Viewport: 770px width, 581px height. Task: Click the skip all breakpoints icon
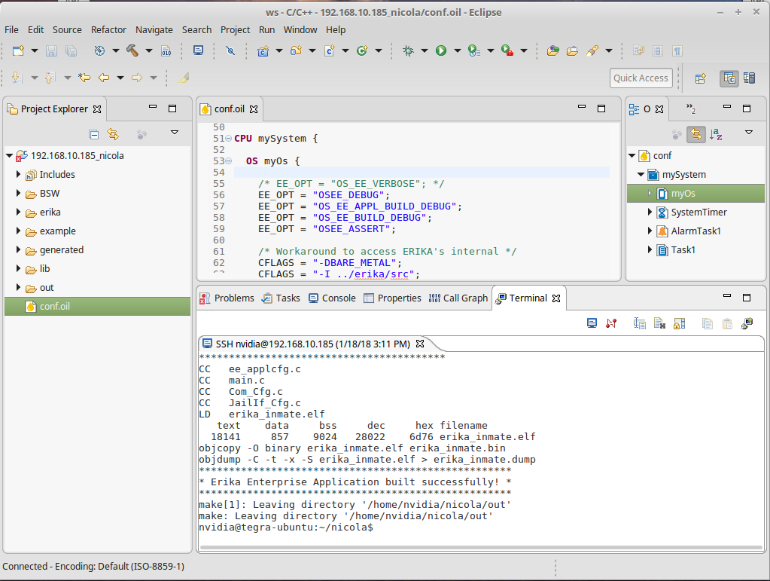point(230,50)
